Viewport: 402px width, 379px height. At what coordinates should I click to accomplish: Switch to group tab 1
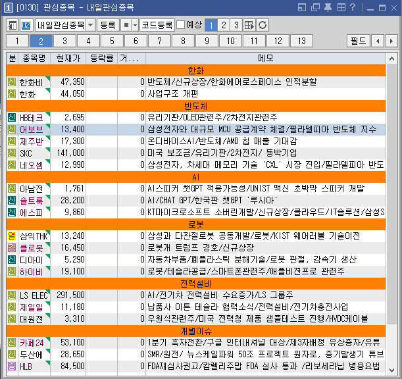(x=17, y=41)
